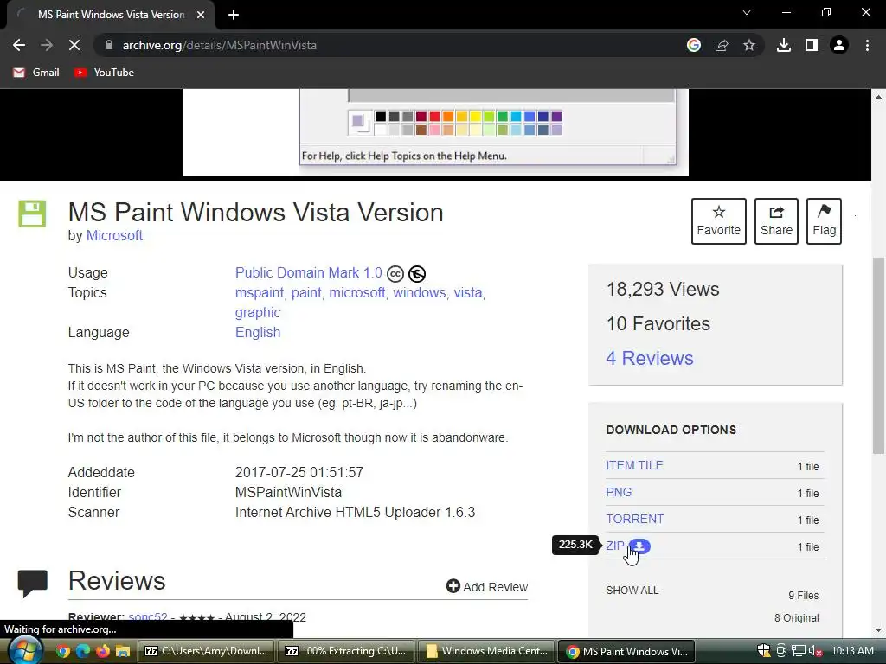Switch to the 100% Extracting taskbar window
This screenshot has width=886, height=664.
pyautogui.click(x=346, y=651)
